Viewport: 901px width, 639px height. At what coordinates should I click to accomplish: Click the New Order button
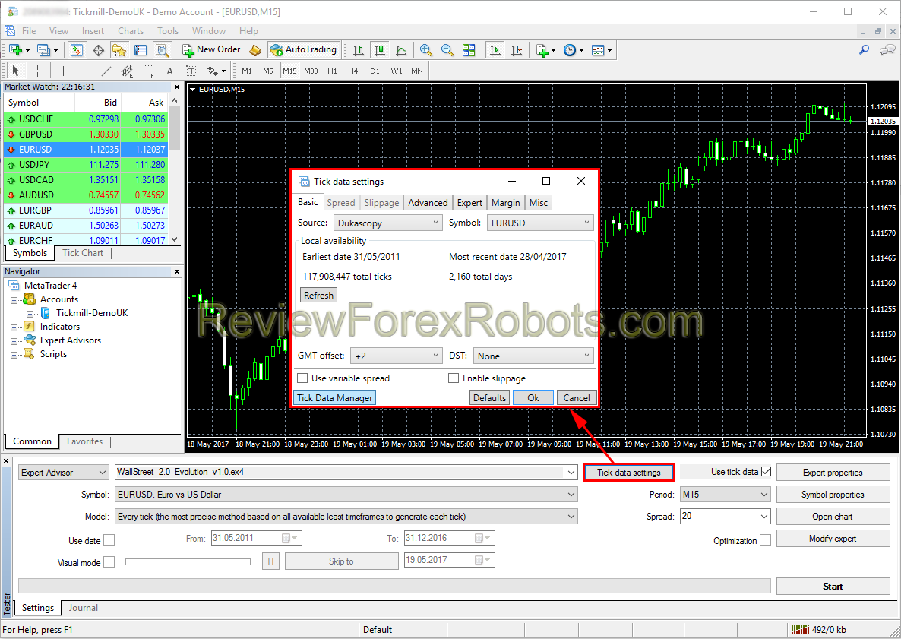(x=211, y=50)
